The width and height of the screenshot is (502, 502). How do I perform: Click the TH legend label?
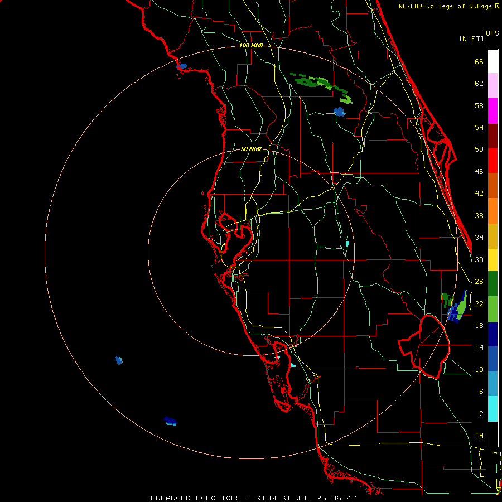(479, 436)
